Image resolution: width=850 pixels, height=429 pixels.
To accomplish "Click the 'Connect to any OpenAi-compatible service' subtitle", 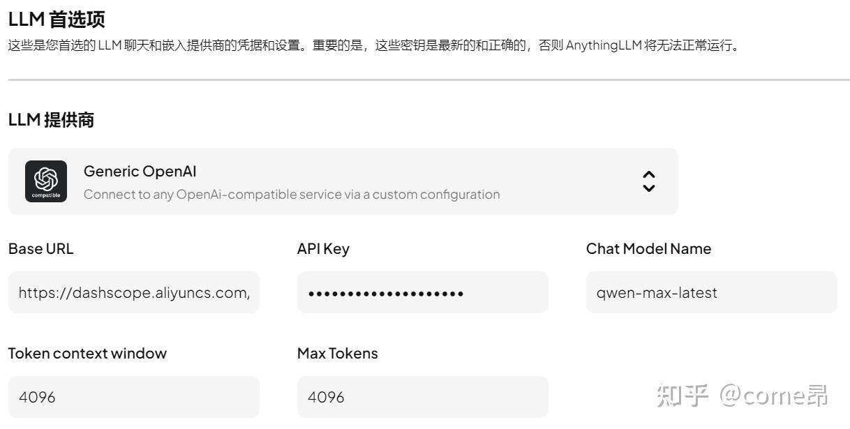I will point(292,194).
